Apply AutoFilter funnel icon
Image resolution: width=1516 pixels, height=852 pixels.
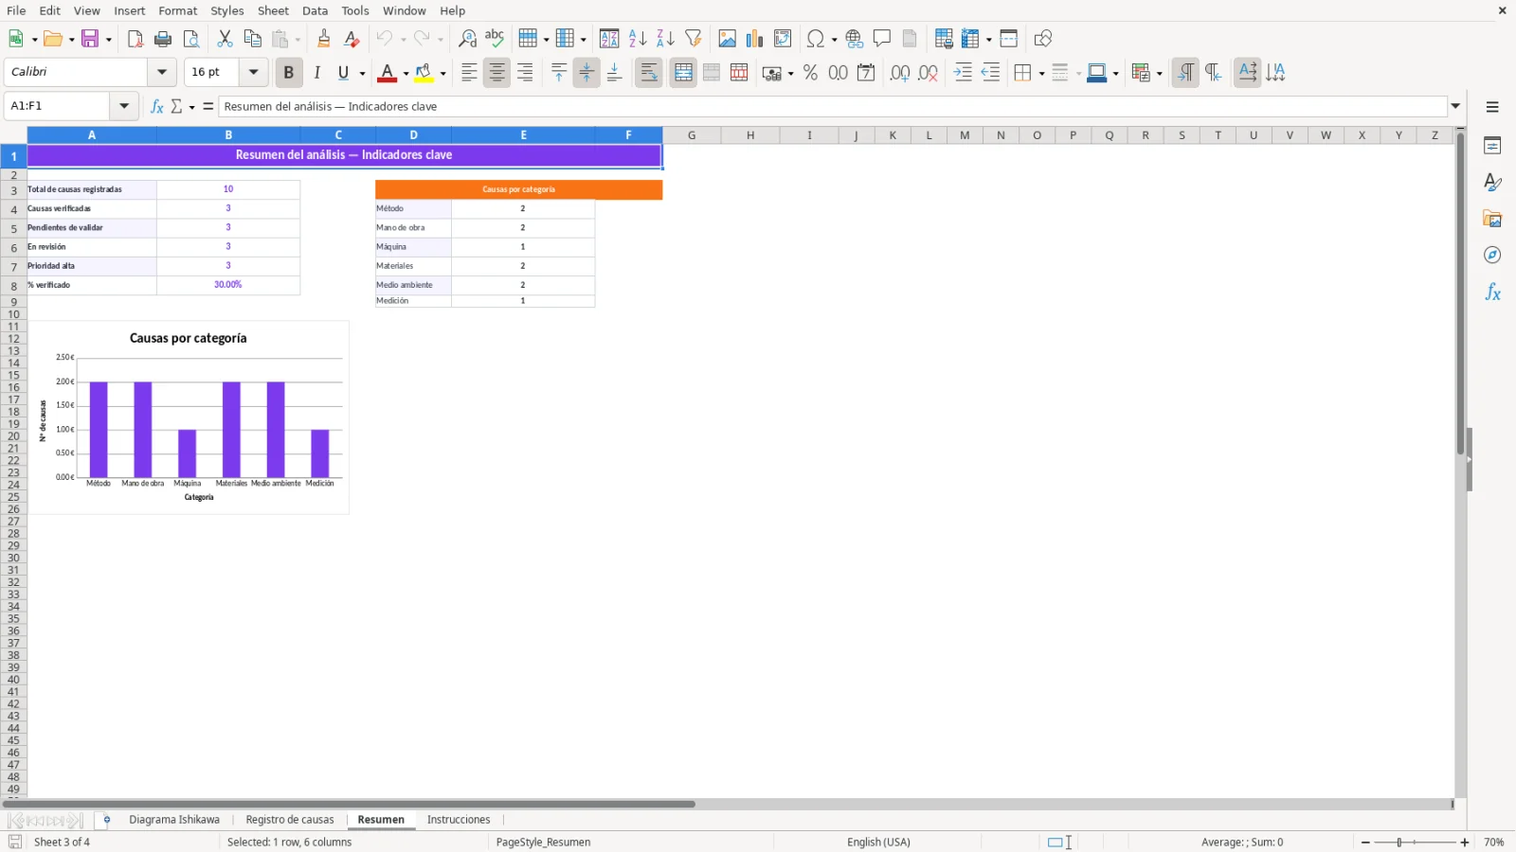694,39
